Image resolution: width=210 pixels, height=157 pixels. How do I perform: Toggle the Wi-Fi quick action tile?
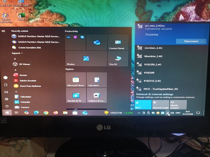coord(143,105)
